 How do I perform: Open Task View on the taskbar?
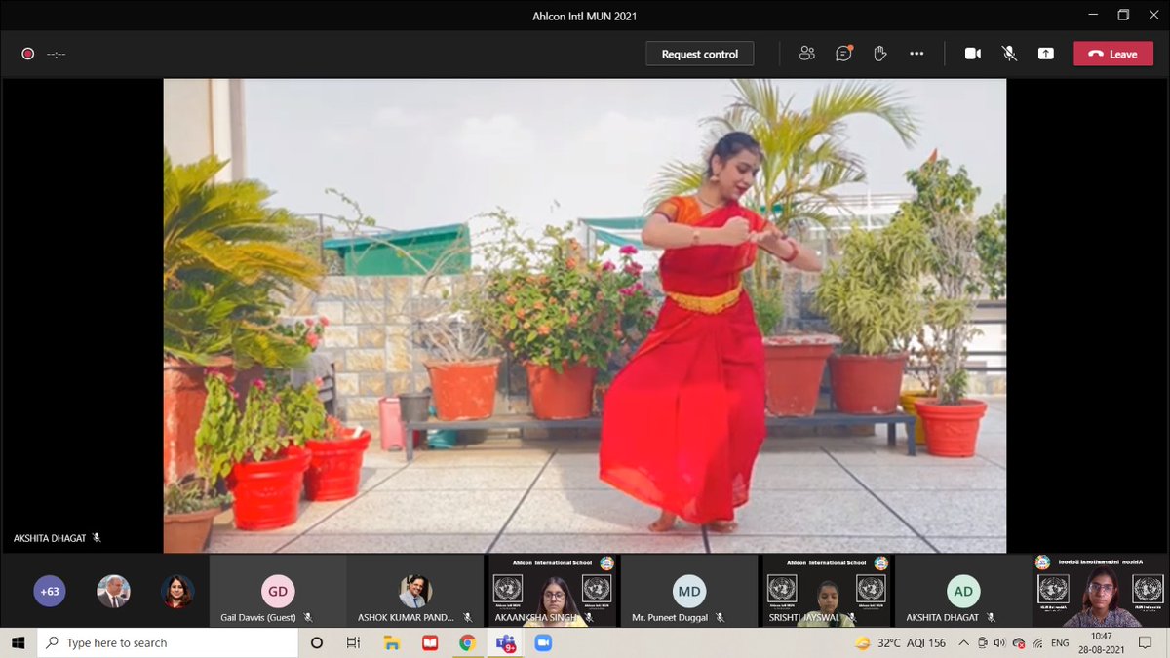354,642
